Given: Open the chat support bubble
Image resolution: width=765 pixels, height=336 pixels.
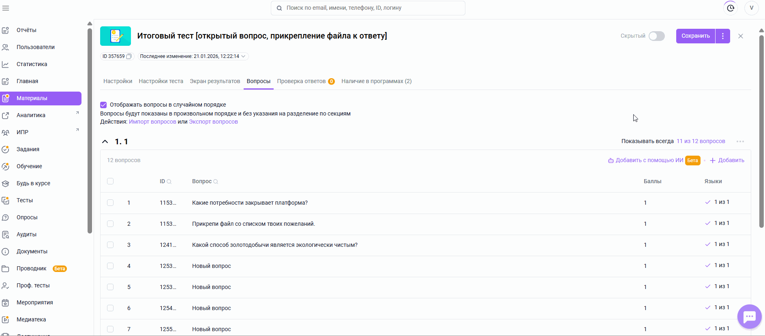Looking at the screenshot, I should click(749, 317).
